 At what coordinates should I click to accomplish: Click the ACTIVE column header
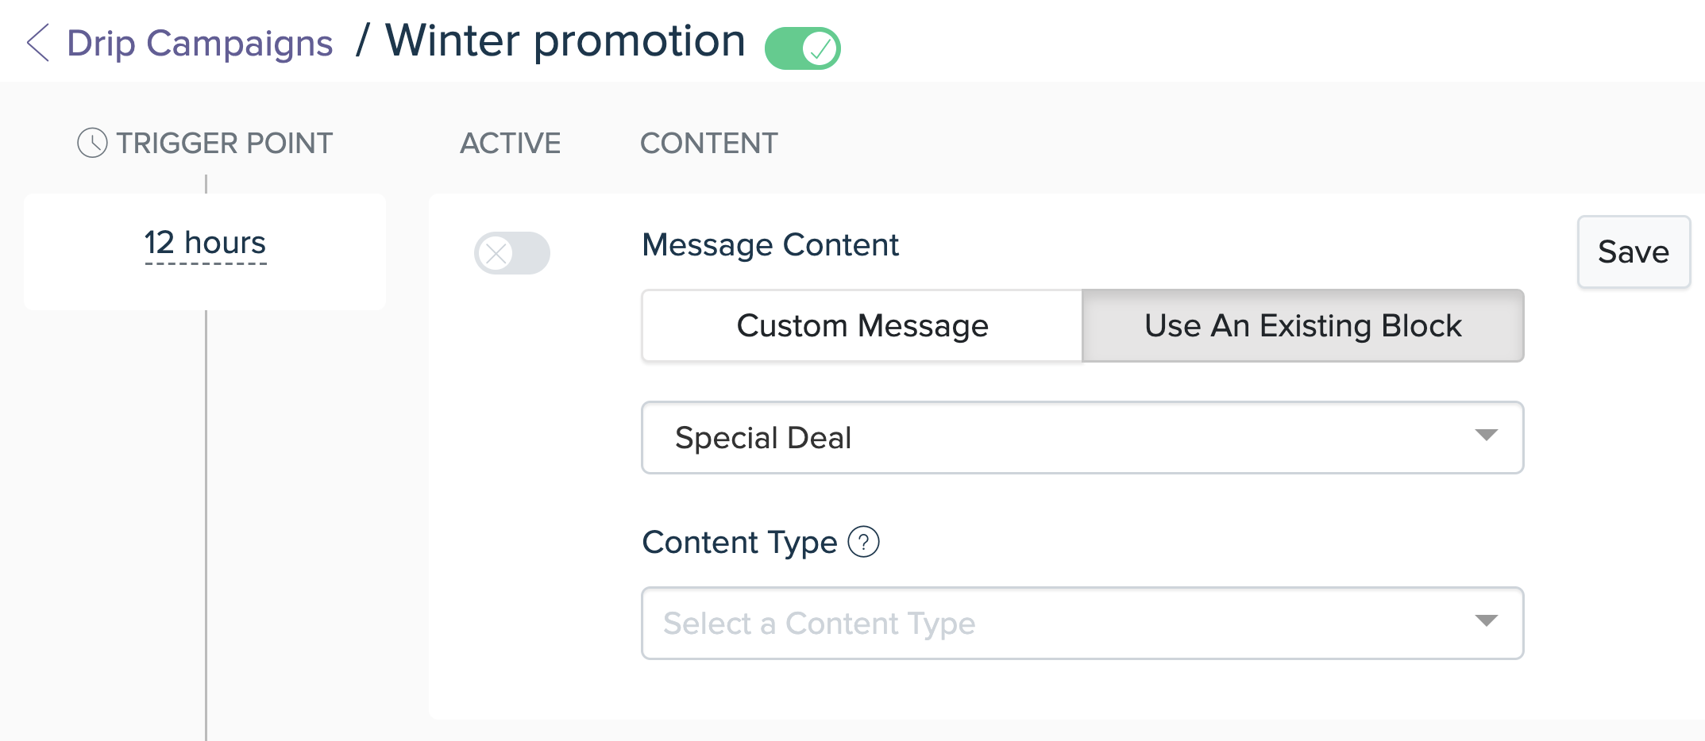tap(511, 144)
